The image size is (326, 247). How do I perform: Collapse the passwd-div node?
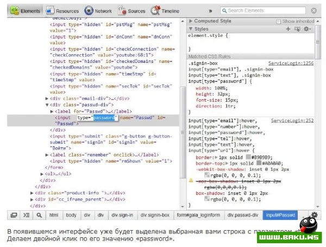tap(47, 105)
